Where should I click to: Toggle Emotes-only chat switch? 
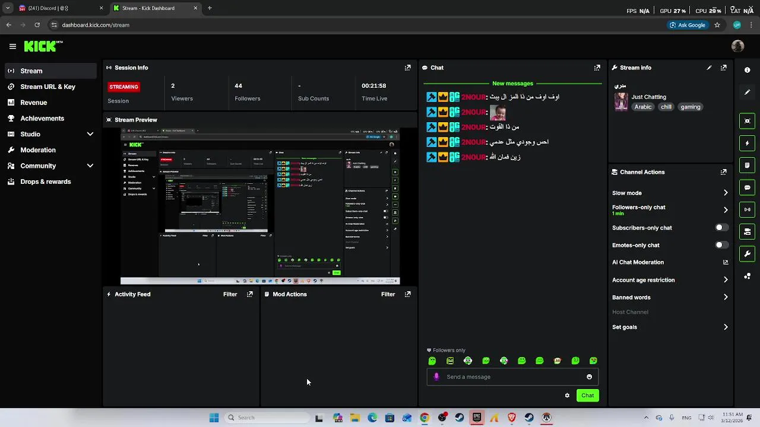721,245
